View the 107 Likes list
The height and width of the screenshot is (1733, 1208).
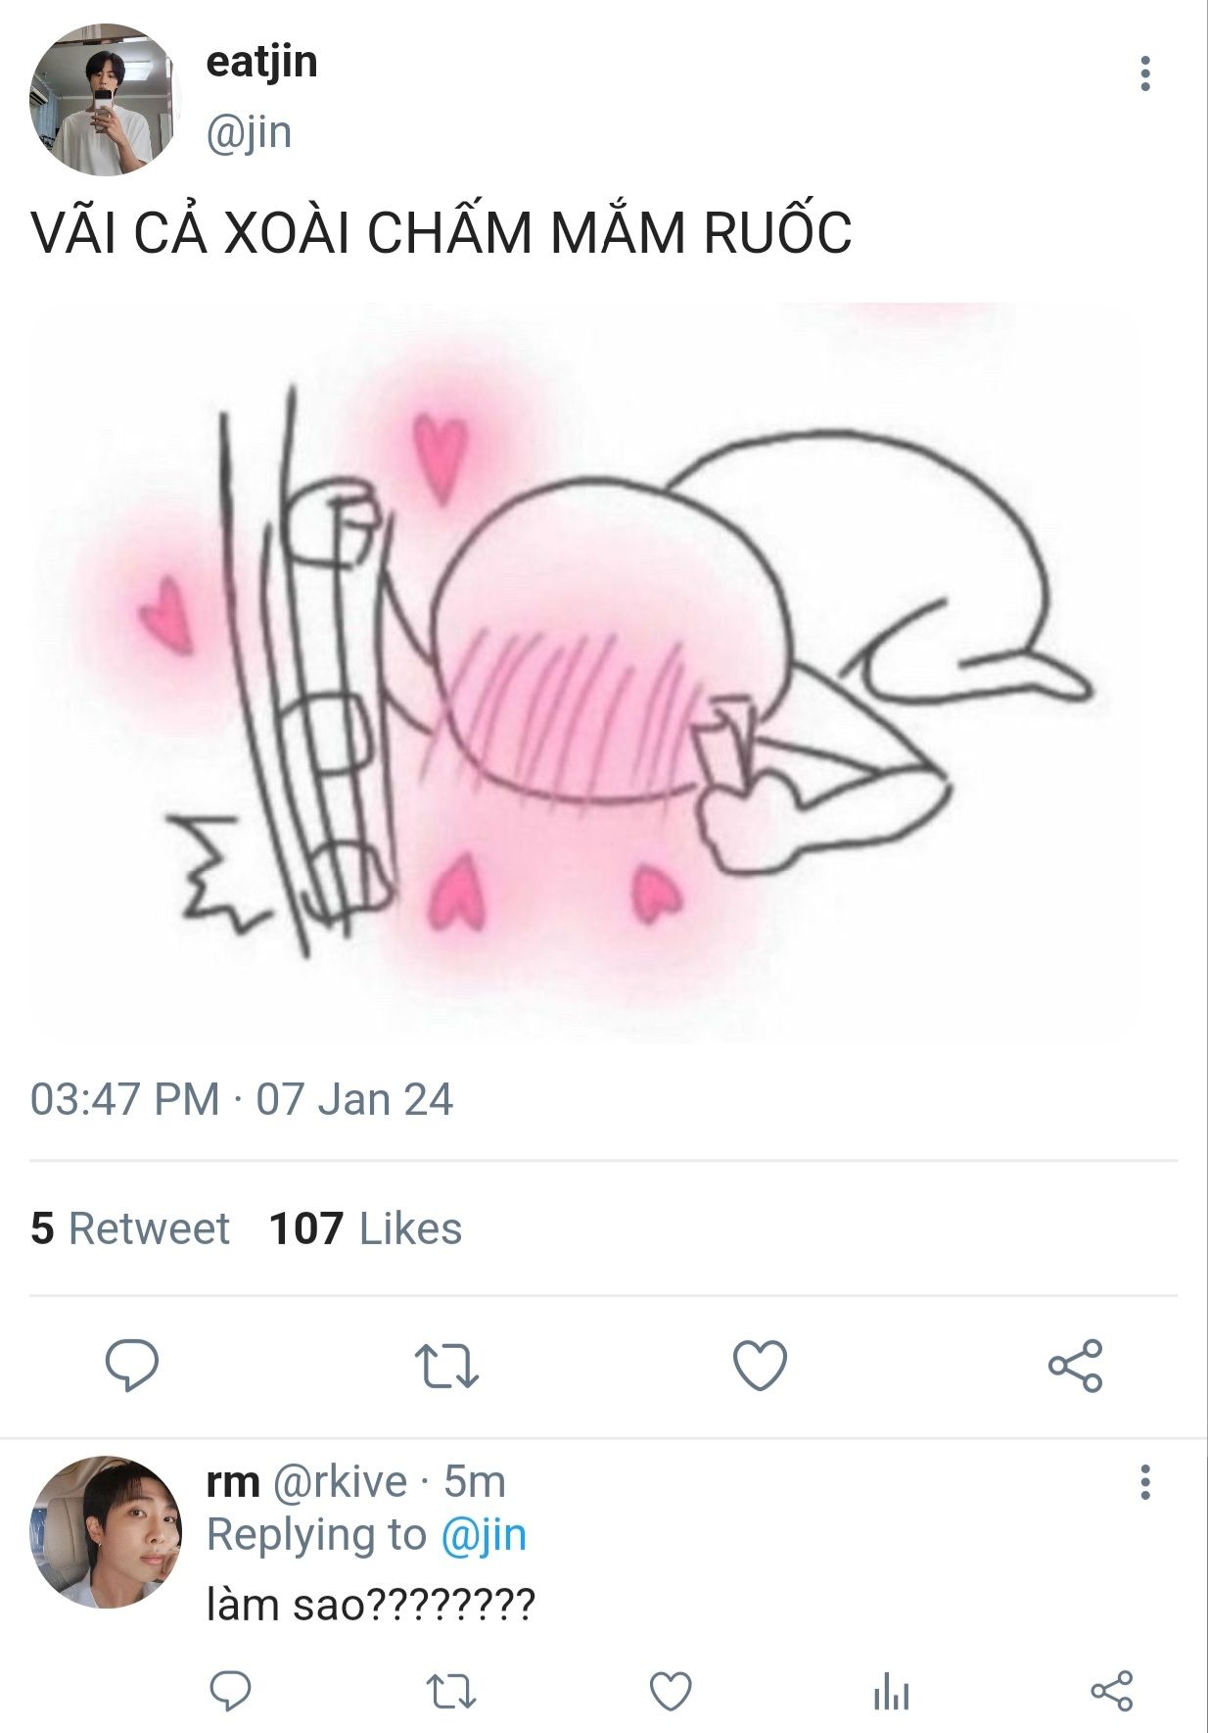(x=365, y=1228)
